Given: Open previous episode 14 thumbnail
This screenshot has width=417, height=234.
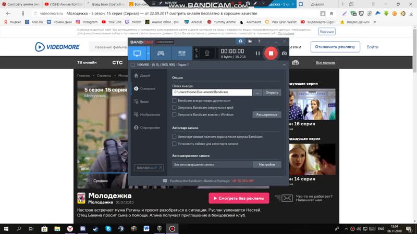Looking at the screenshot, I should click(x=312, y=159).
